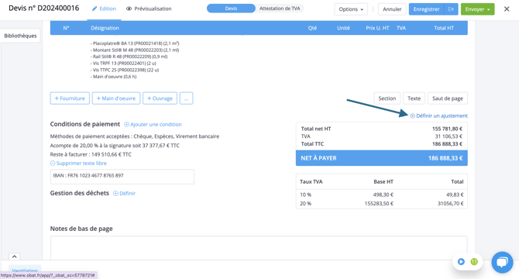
Task: Switch to the Edition tab
Action: pyautogui.click(x=104, y=9)
